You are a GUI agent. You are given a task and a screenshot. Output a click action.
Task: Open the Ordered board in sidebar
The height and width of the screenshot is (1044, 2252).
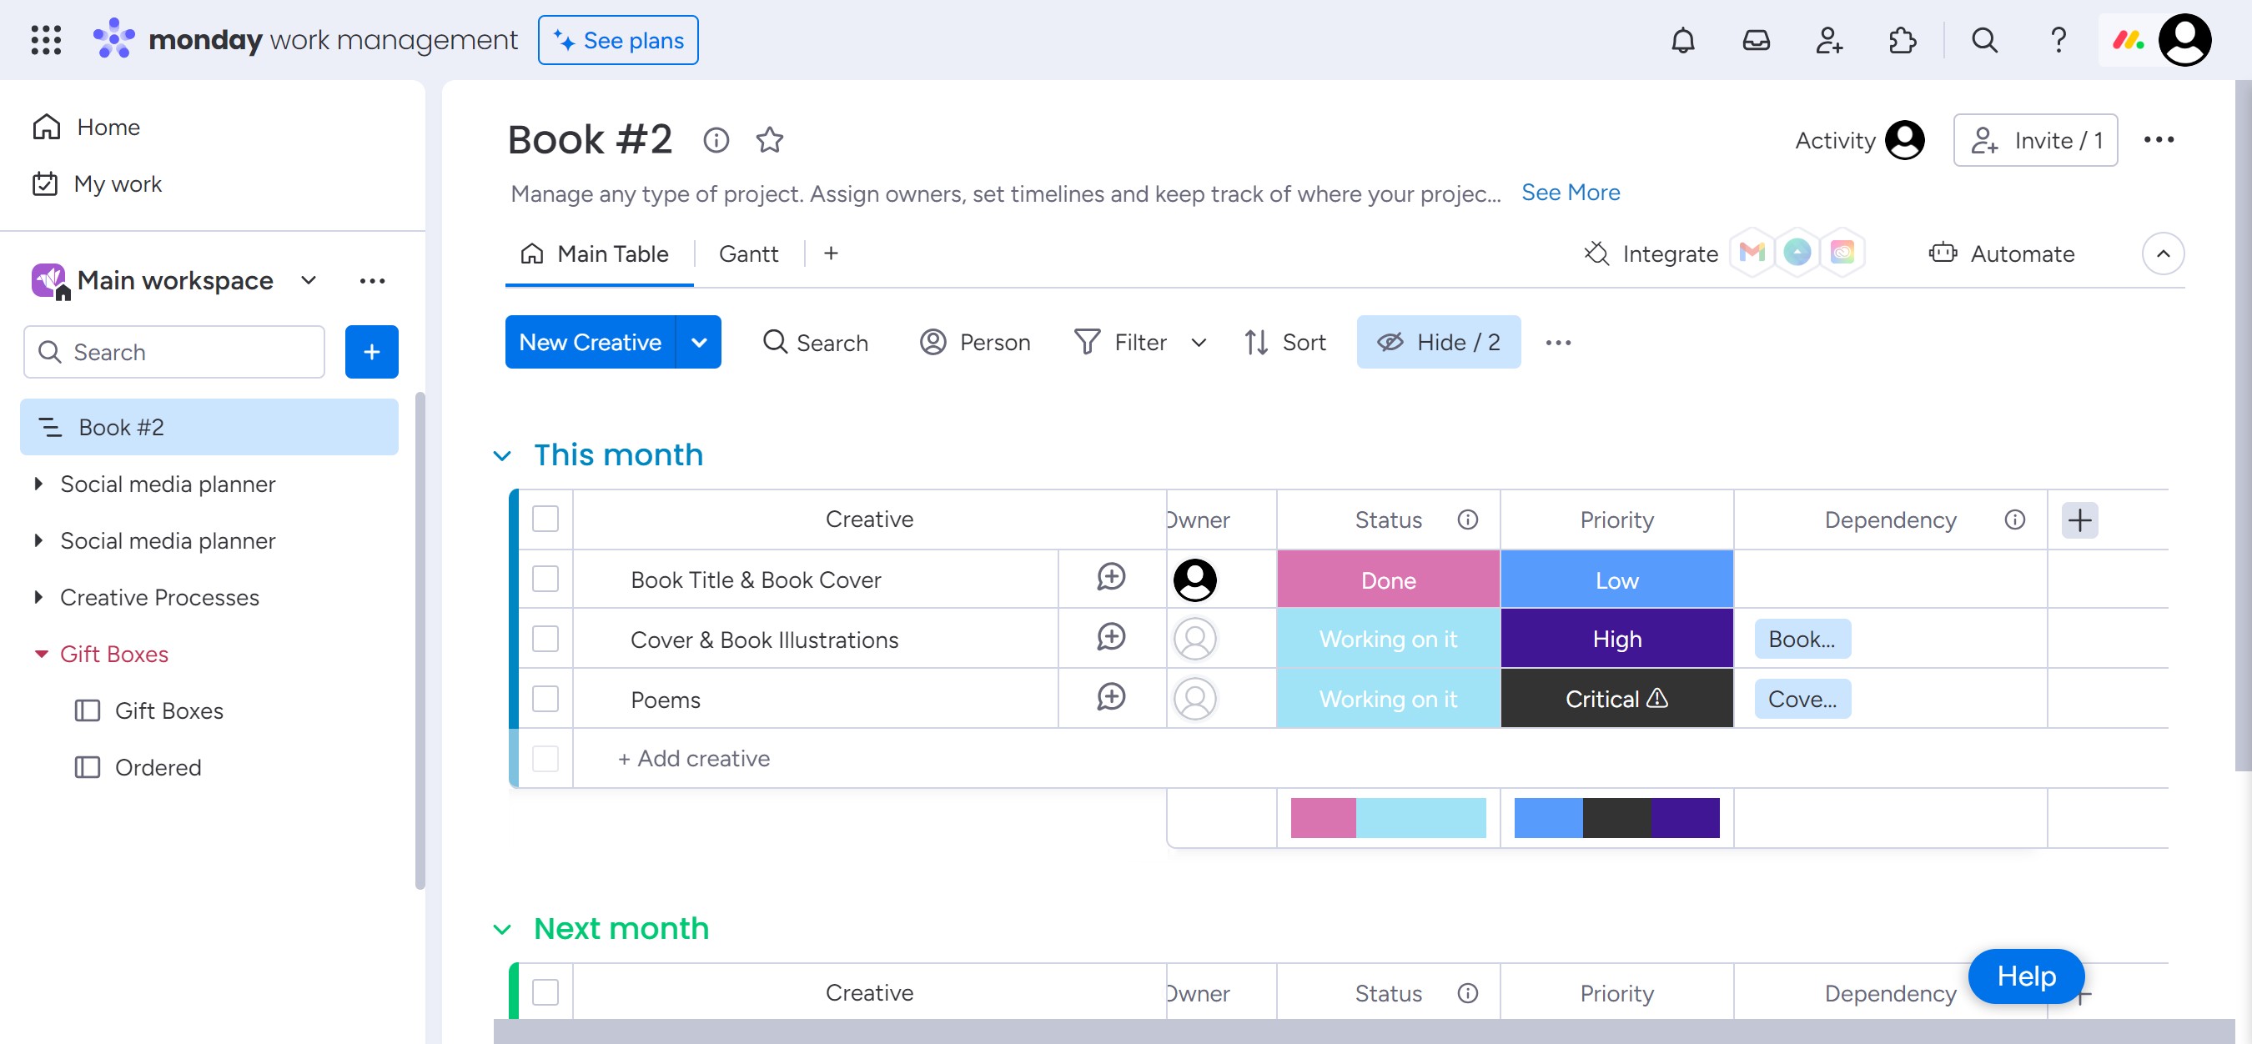click(158, 767)
